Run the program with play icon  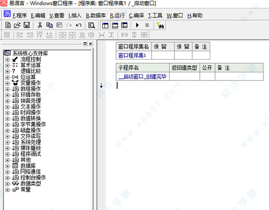(137, 25)
